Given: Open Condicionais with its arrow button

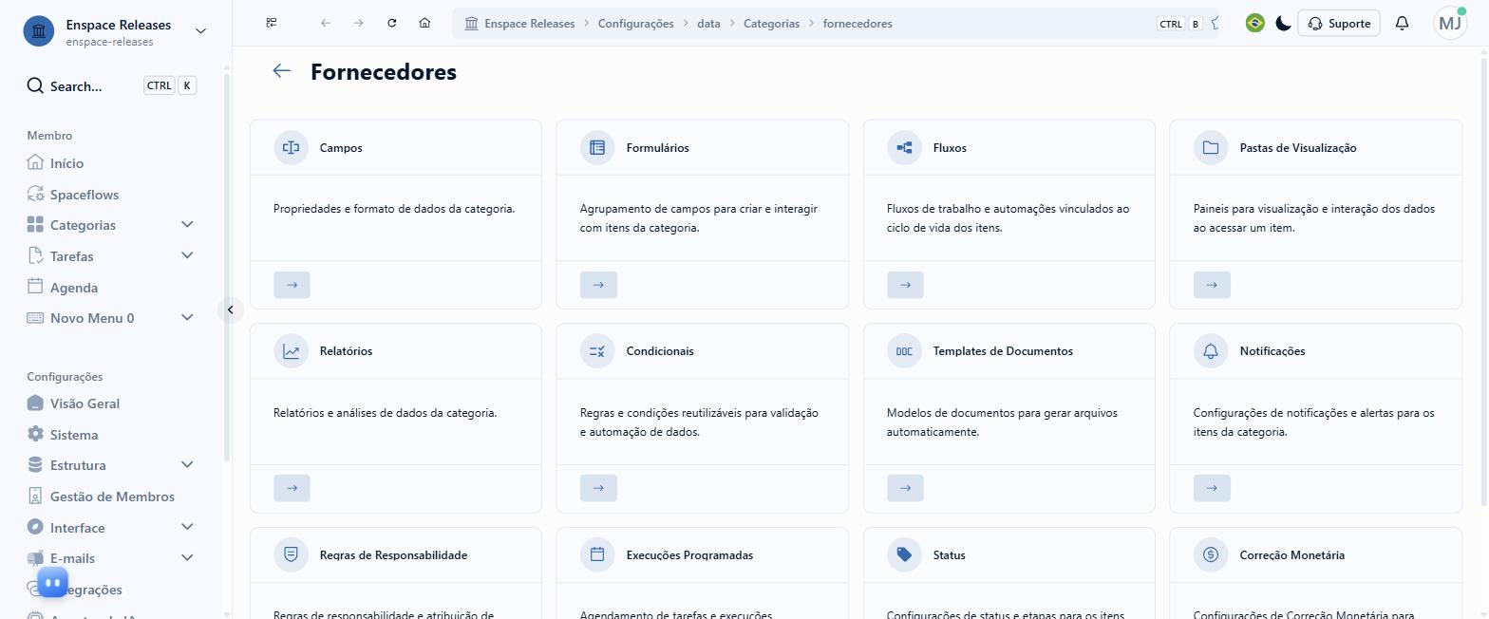Looking at the screenshot, I should coord(598,488).
